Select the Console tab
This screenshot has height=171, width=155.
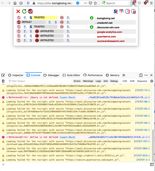point(33,75)
